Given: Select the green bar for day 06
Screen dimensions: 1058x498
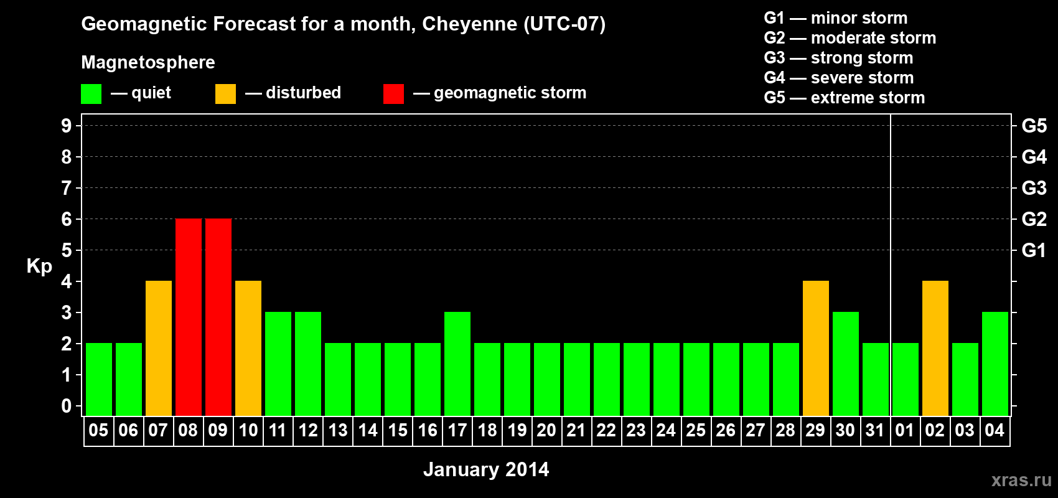Looking at the screenshot, I should pyautogui.click(x=129, y=379).
